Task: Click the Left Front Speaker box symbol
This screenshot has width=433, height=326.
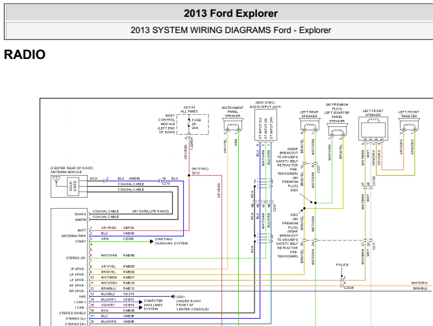Action: click(373, 128)
